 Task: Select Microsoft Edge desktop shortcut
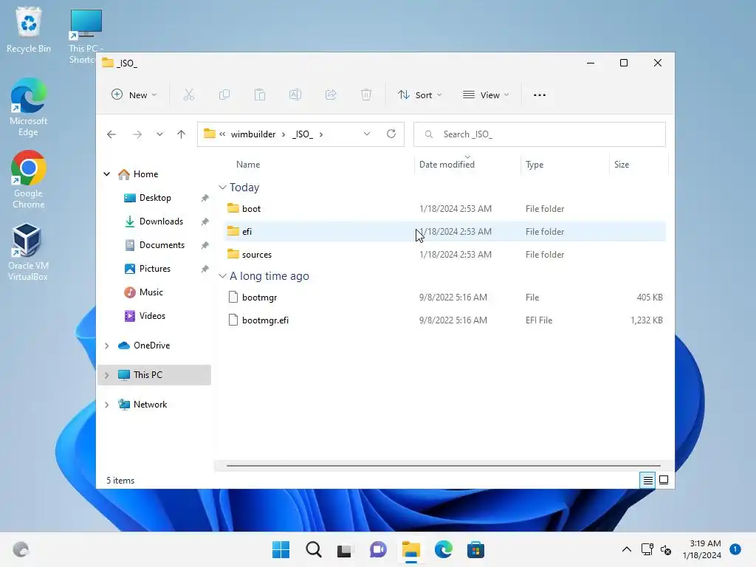click(29, 107)
